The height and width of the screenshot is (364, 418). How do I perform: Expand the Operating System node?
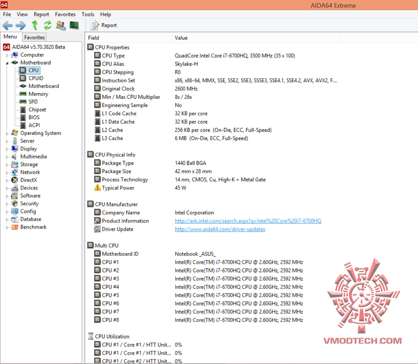tap(7, 134)
